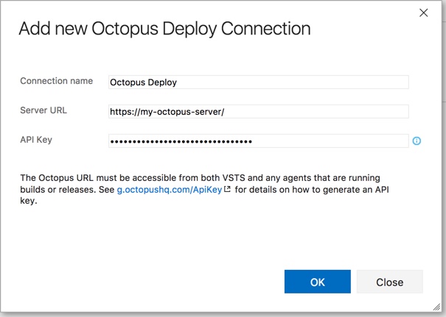The width and height of the screenshot is (446, 317).
Task: Click the Server URL label
Action: click(43, 110)
